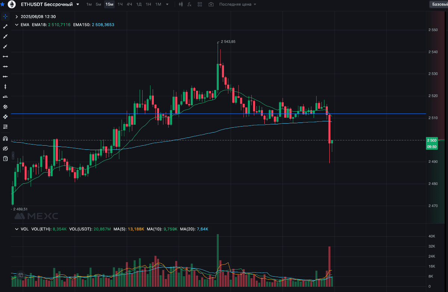Open the indicators (fx) menu

(x=190, y=4)
